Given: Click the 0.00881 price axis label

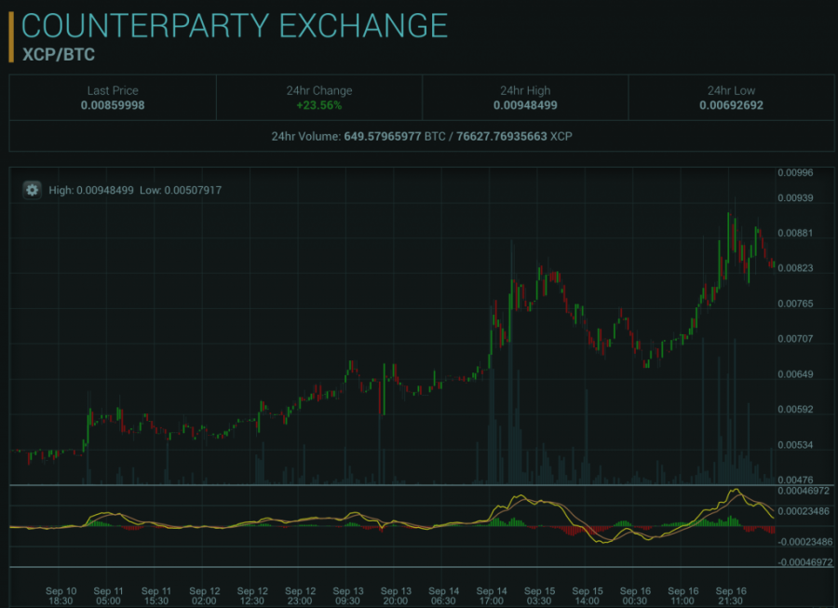Looking at the screenshot, I should (795, 233).
